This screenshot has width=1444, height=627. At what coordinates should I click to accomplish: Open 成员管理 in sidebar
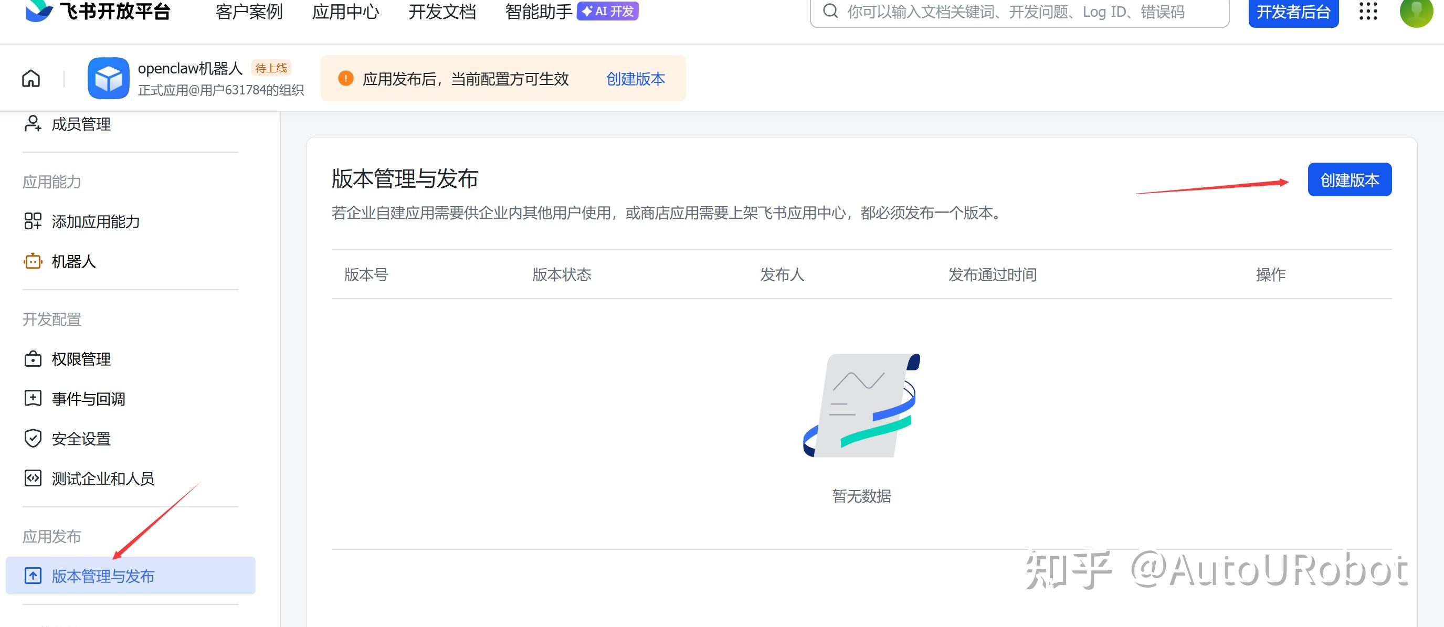81,124
